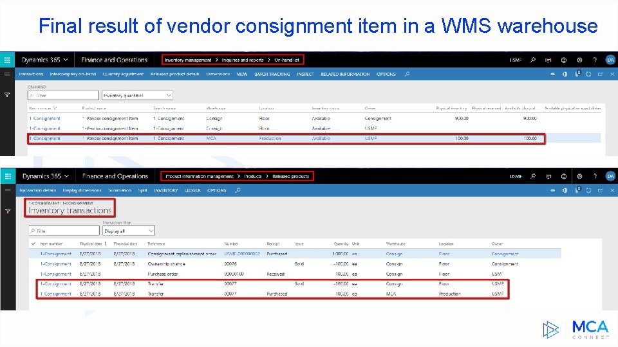Click Display dimensions action
Screen dimensions: 618x347
click(82, 190)
